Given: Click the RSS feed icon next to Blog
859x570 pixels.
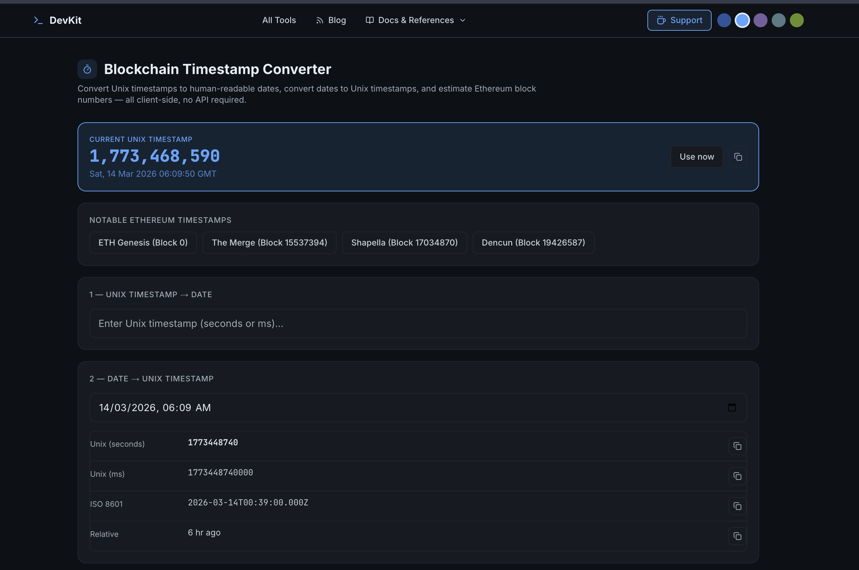Looking at the screenshot, I should click(x=320, y=20).
